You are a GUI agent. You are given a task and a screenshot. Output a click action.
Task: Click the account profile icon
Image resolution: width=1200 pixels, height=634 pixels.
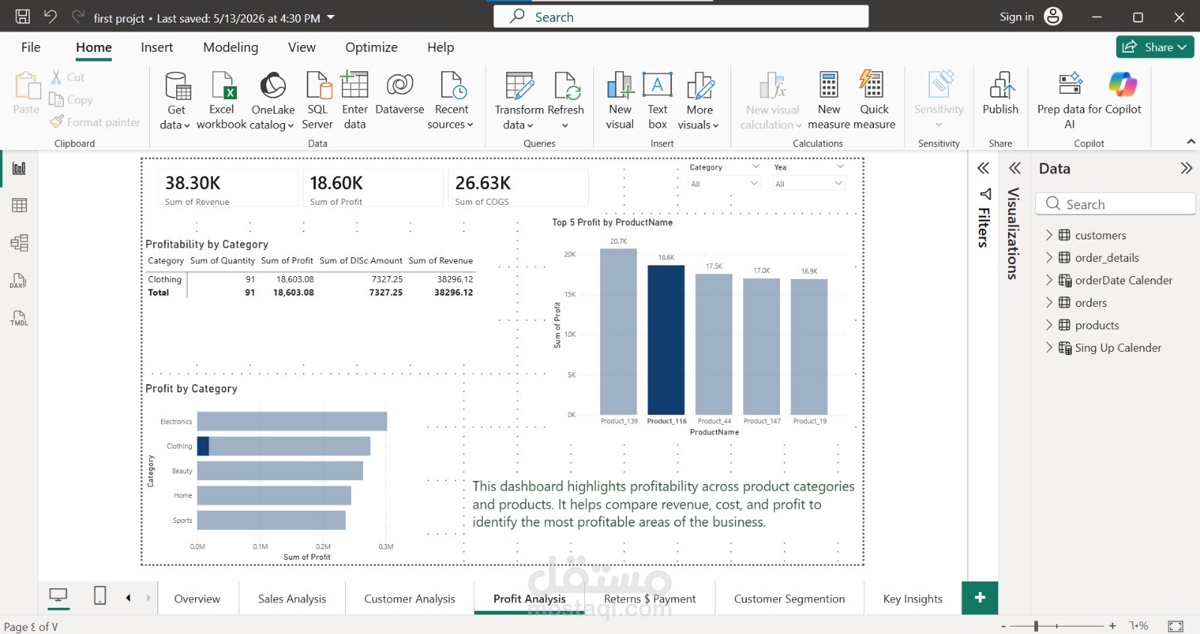(x=1053, y=17)
